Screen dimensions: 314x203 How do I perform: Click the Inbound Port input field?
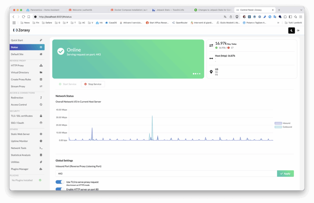pyautogui.click(x=166, y=174)
